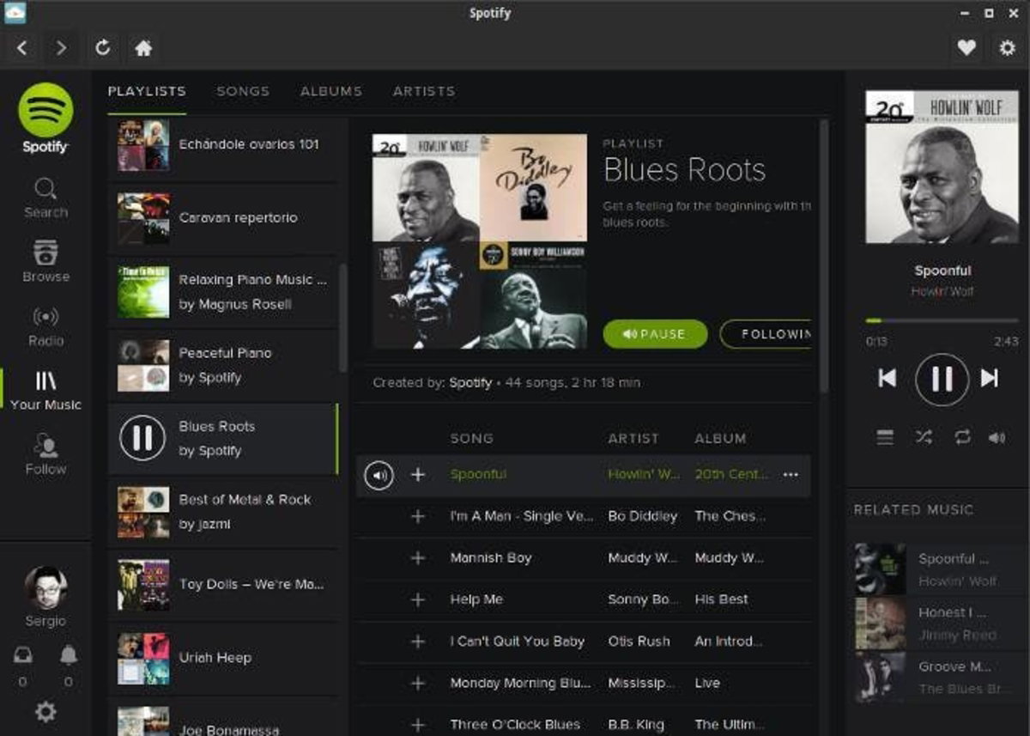Screen dimensions: 1030x736
Task: Open the sidebar settings gear at bottom
Action: pos(45,711)
